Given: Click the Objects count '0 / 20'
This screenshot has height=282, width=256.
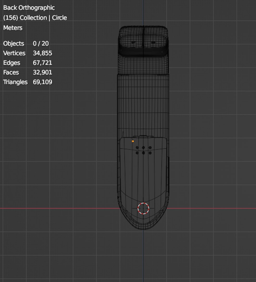Looking at the screenshot, I should pyautogui.click(x=41, y=44).
